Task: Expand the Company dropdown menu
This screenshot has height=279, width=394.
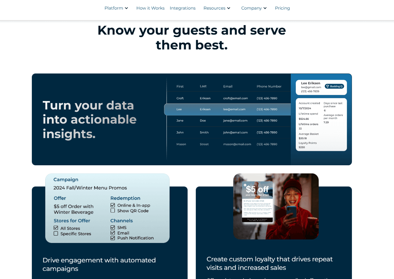Action: [x=254, y=8]
